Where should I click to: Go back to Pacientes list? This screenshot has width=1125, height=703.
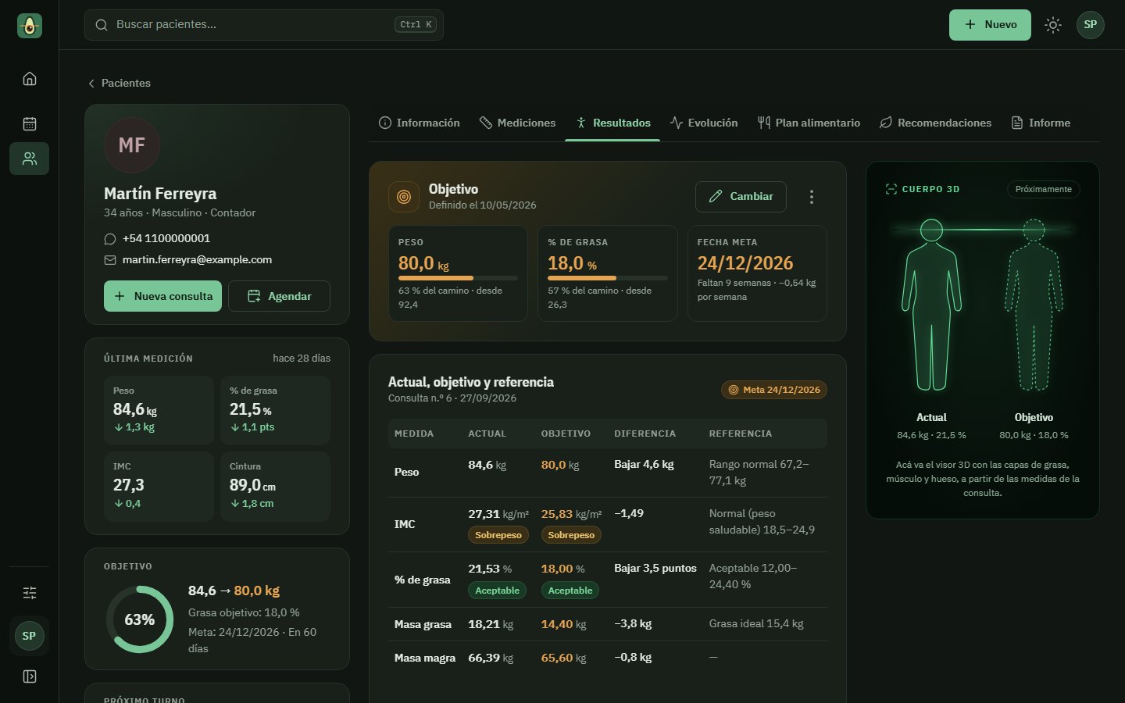pos(119,83)
